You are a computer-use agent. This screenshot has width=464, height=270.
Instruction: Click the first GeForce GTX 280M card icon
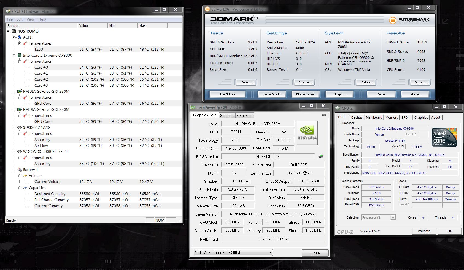pos(19,91)
